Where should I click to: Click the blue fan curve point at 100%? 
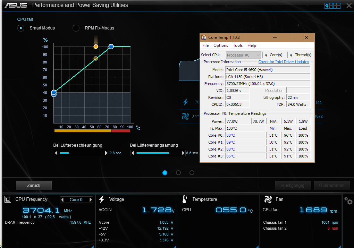click(111, 46)
